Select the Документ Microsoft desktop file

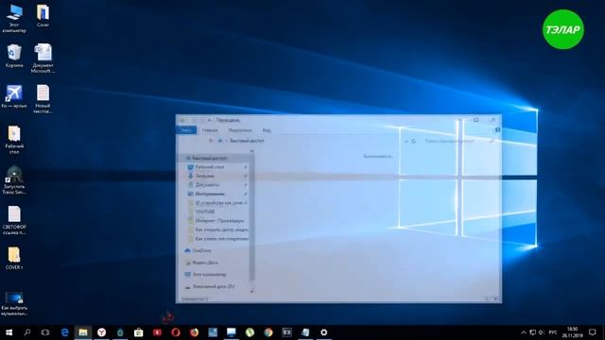43,59
